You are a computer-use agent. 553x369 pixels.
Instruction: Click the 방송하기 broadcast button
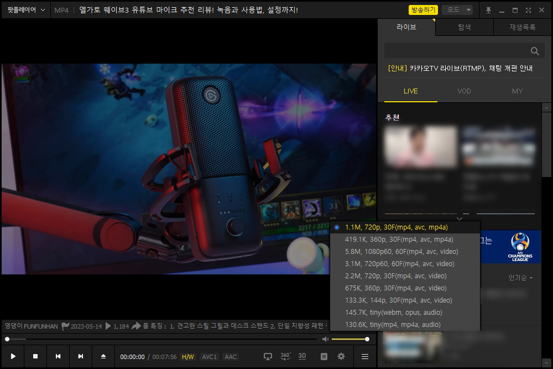tap(423, 10)
